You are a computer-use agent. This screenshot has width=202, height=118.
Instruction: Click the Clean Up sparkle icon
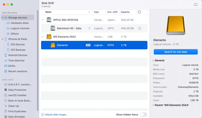click(x=6, y=106)
